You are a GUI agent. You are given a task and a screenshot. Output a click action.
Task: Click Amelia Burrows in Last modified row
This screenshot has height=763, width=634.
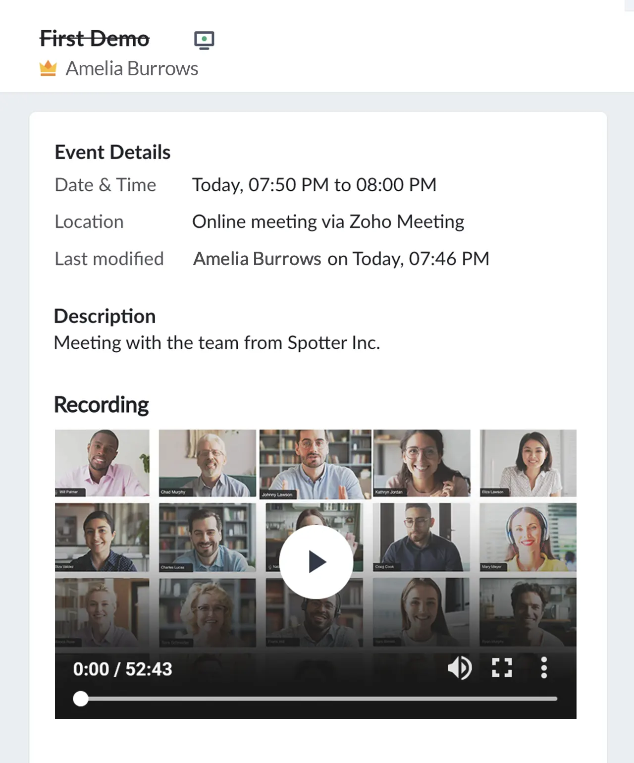coord(257,259)
